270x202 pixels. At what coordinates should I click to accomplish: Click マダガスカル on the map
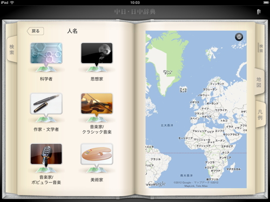click(233, 169)
